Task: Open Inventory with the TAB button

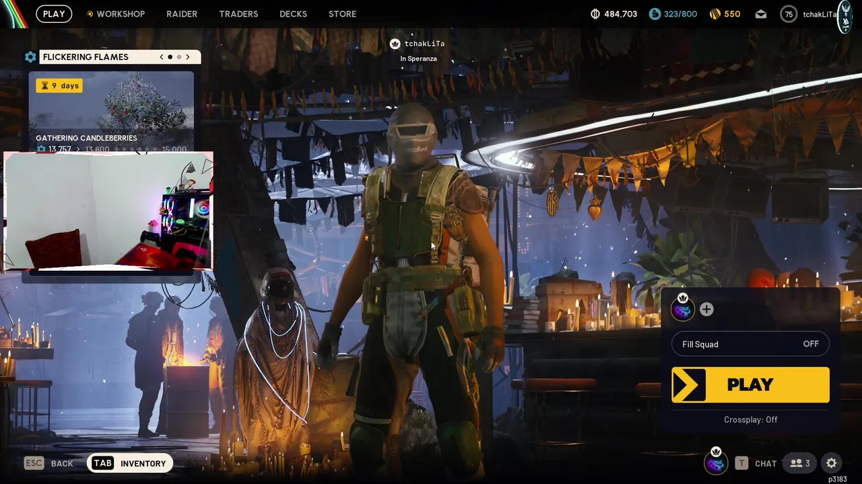Action: click(129, 463)
